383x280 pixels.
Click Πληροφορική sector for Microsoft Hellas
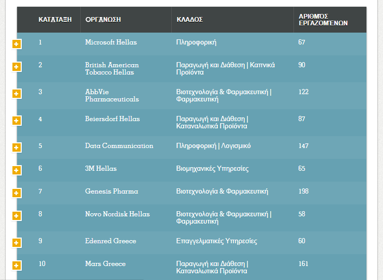pos(196,42)
